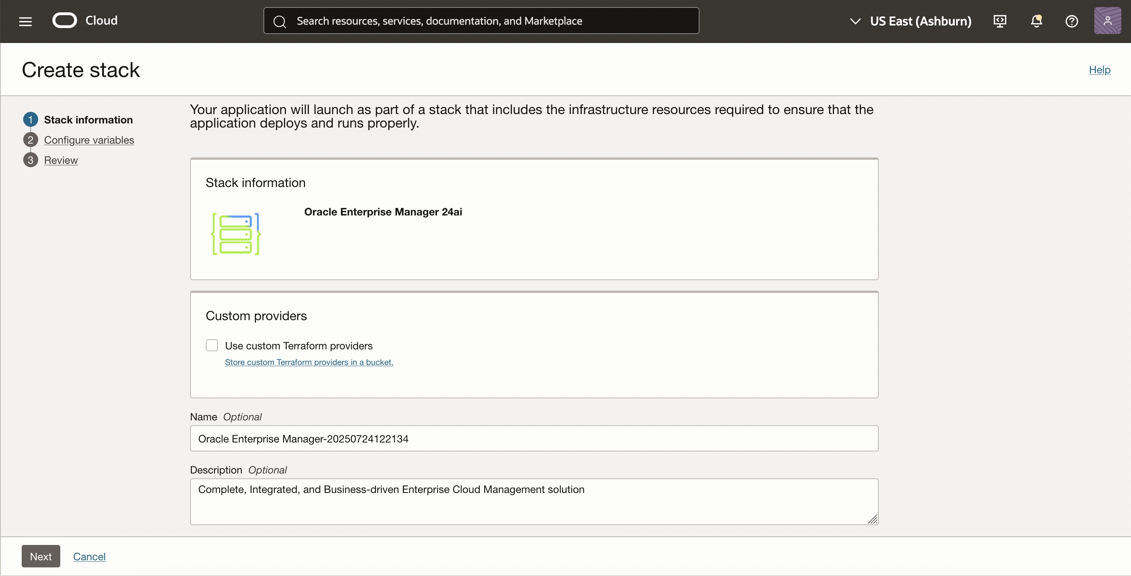Image resolution: width=1131 pixels, height=576 pixels.
Task: Select the Stack information step
Action: click(88, 120)
